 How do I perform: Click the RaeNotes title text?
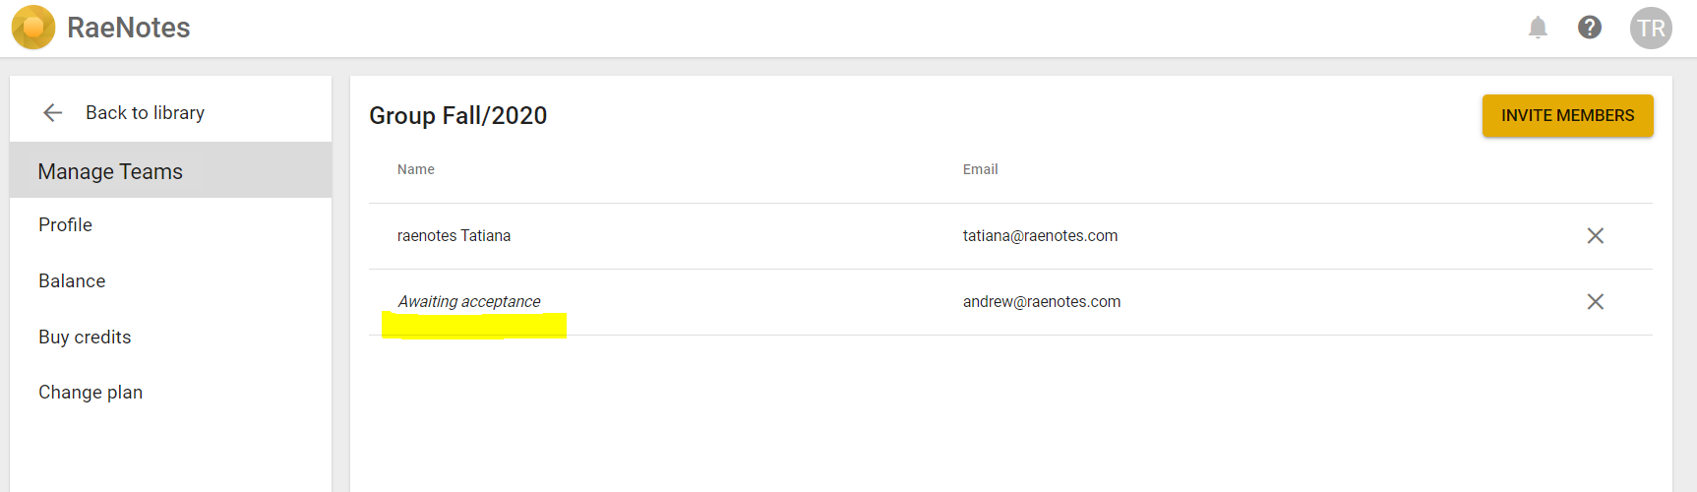(x=129, y=28)
